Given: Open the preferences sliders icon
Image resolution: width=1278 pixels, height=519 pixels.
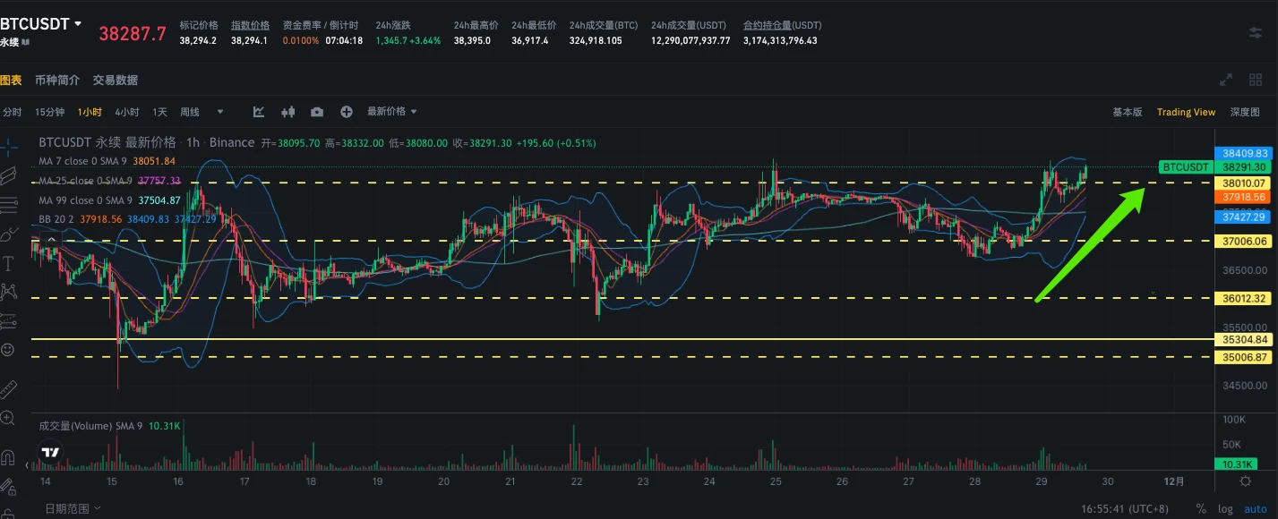Looking at the screenshot, I should click(x=1256, y=32).
